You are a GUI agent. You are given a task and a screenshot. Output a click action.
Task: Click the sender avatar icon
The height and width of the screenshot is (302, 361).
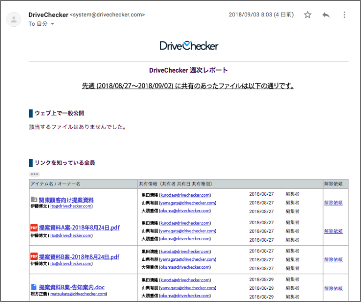[14, 19]
